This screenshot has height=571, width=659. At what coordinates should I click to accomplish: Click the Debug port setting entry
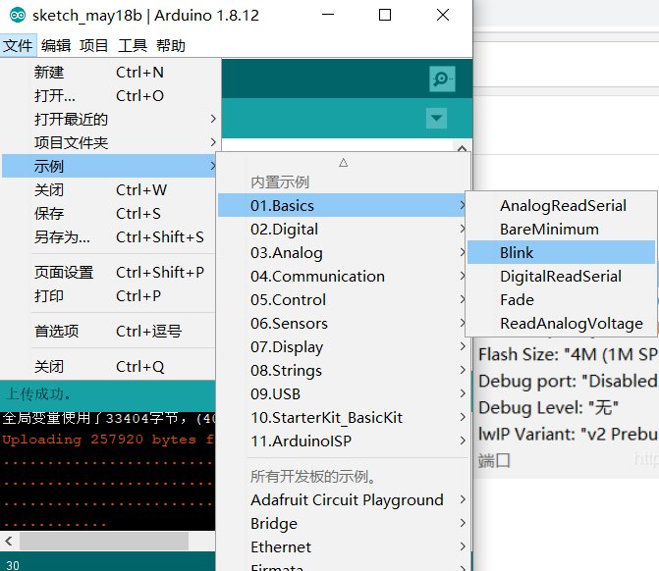[x=568, y=381]
